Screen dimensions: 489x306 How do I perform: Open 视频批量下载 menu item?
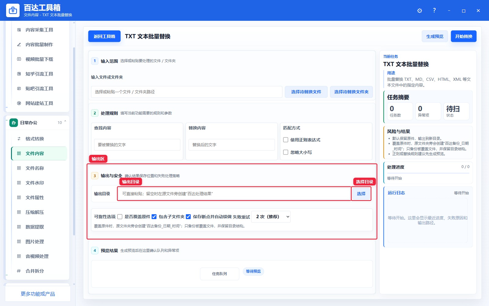(x=39, y=59)
